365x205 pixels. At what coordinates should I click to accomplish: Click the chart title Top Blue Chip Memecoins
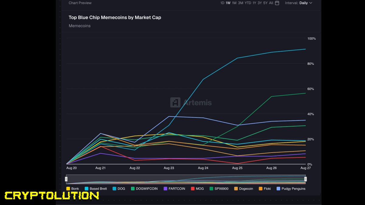pyautogui.click(x=115, y=18)
